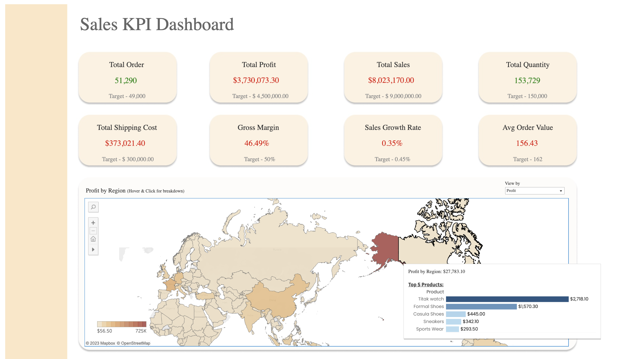
Task: Zoom out with the minus button
Action: click(93, 231)
